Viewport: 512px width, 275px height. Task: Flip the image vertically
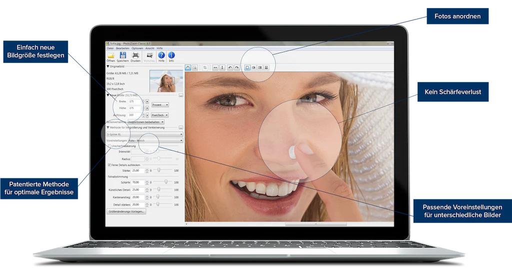click(222, 67)
